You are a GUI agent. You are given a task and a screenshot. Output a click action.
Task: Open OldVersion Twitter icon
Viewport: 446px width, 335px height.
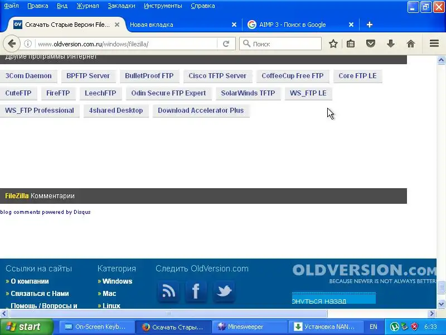(224, 291)
